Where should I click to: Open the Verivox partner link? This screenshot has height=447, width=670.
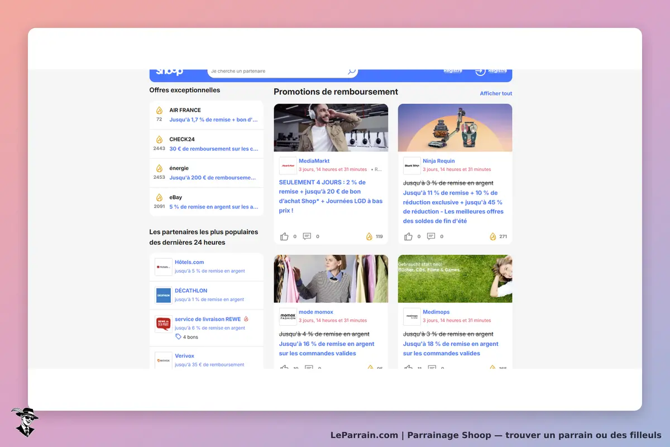pos(184,356)
